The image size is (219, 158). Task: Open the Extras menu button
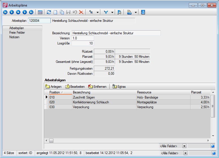pos(119,87)
